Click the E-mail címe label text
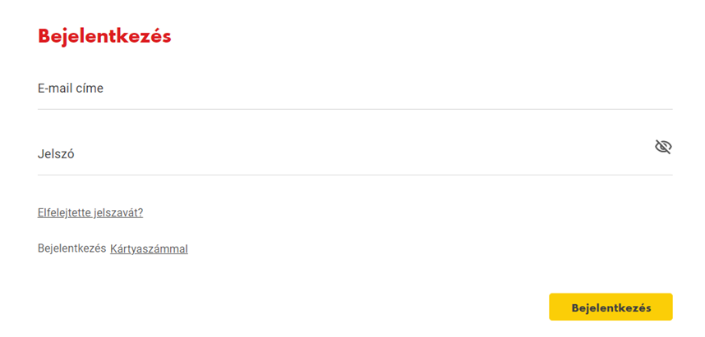The height and width of the screenshot is (337, 705). [x=71, y=89]
